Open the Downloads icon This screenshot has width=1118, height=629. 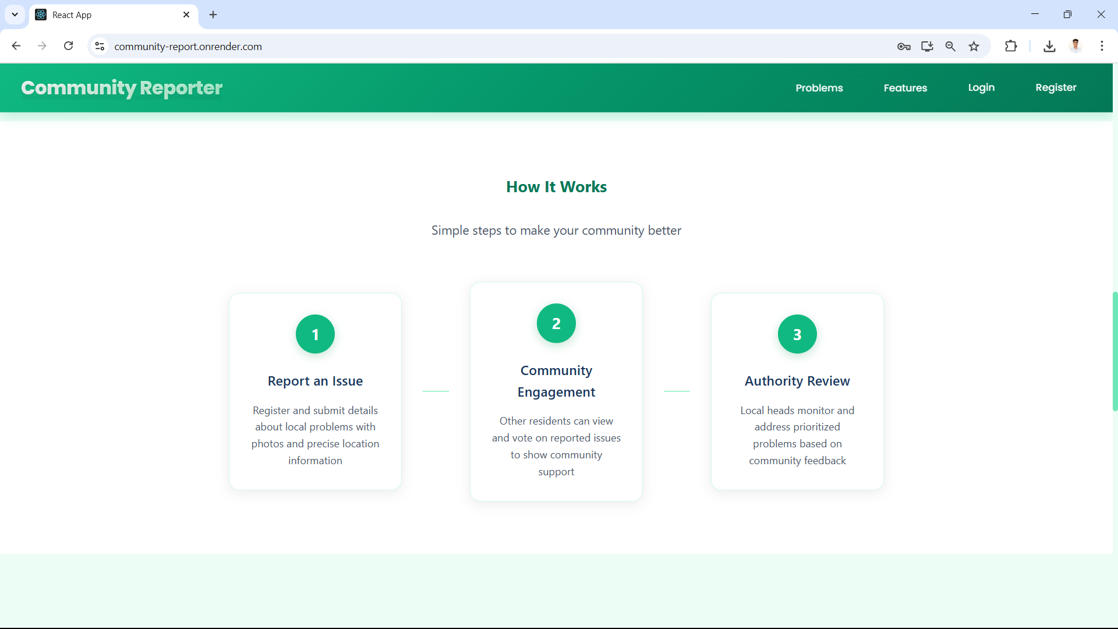1049,46
